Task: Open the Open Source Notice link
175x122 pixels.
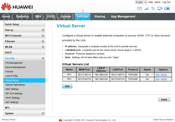Action: (163, 120)
